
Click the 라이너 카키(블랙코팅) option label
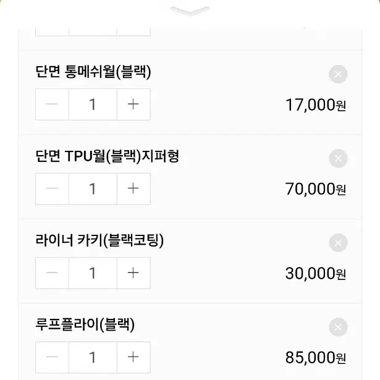99,240
